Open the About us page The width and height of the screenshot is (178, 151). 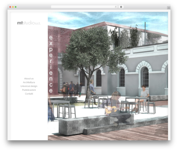pyautogui.click(x=29, y=79)
